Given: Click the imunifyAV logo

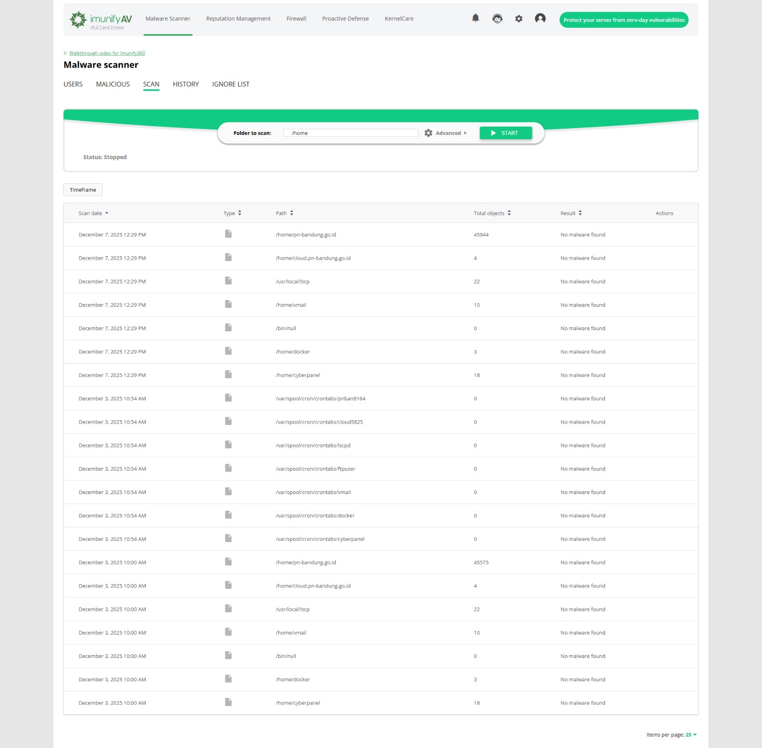Looking at the screenshot, I should pyautogui.click(x=100, y=20).
